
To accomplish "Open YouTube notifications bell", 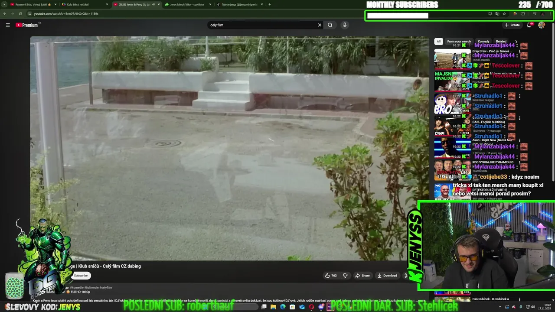I will tap(529, 25).
